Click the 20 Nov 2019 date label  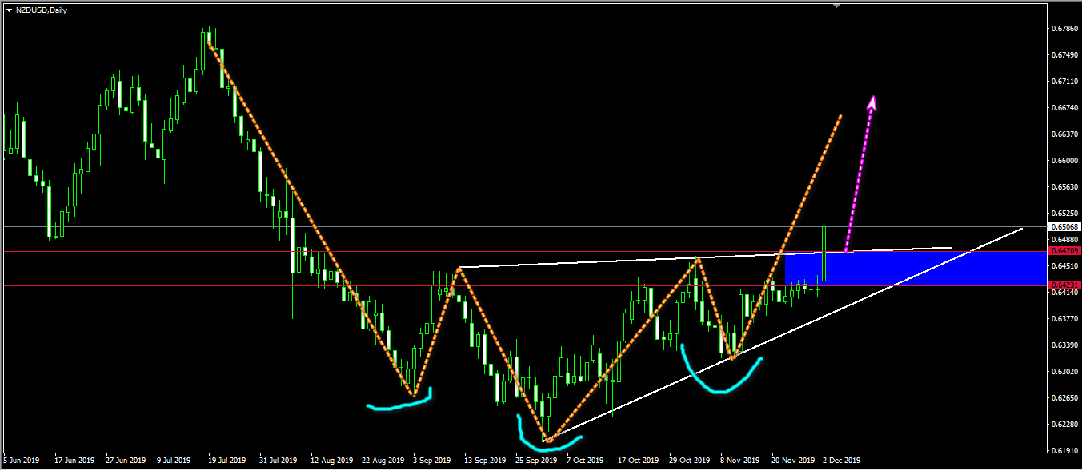792,461
